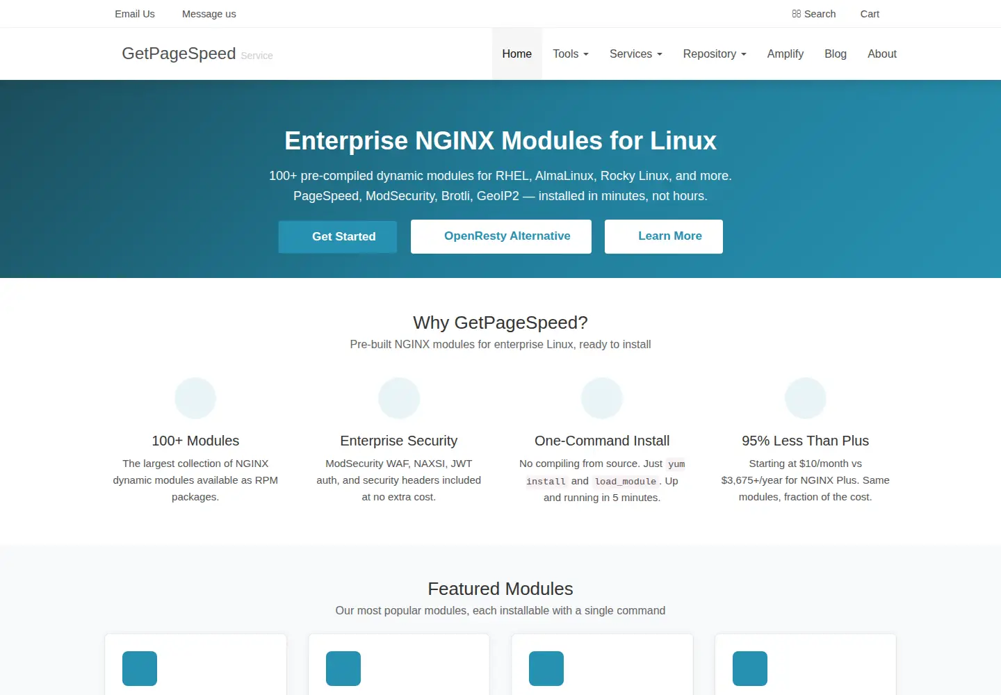
Task: Open the Blog menu item
Action: (x=836, y=54)
